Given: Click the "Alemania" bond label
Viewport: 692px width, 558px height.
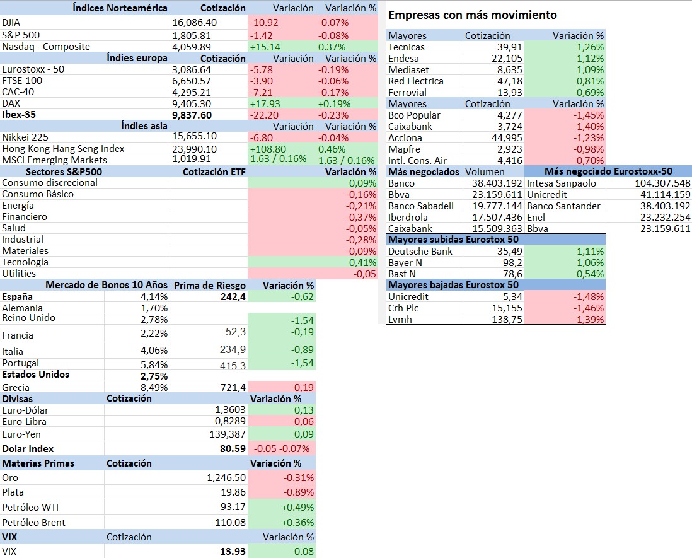Looking at the screenshot, I should (x=23, y=308).
